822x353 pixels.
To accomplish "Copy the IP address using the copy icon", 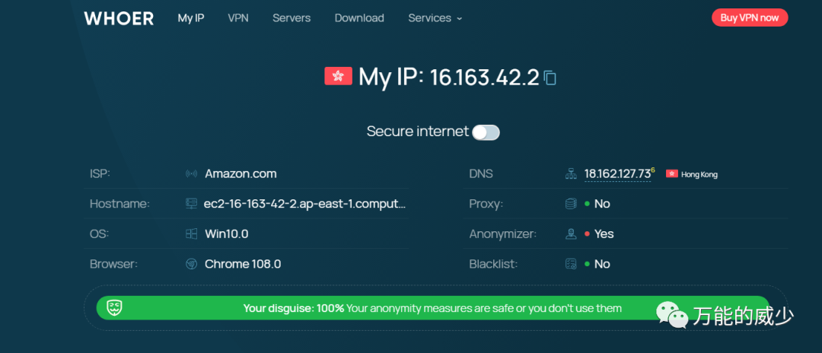I will (550, 78).
